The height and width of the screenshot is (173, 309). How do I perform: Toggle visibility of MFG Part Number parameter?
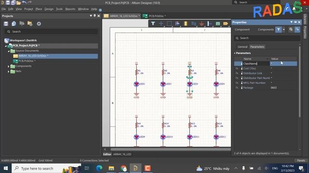tap(237, 83)
